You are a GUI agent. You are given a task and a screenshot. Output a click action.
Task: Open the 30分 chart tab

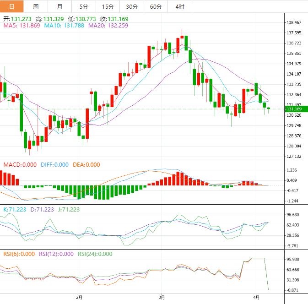[132, 6]
